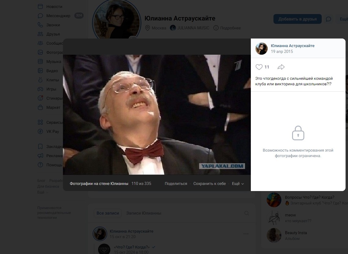Expand the "Ещё" dropdown under the photo
Screen dimensions: 348x254
click(x=238, y=184)
